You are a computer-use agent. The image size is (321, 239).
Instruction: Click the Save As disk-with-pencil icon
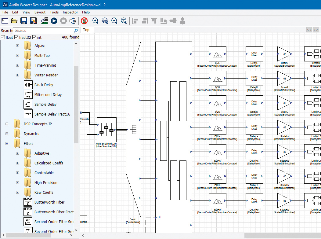[x=33, y=21]
